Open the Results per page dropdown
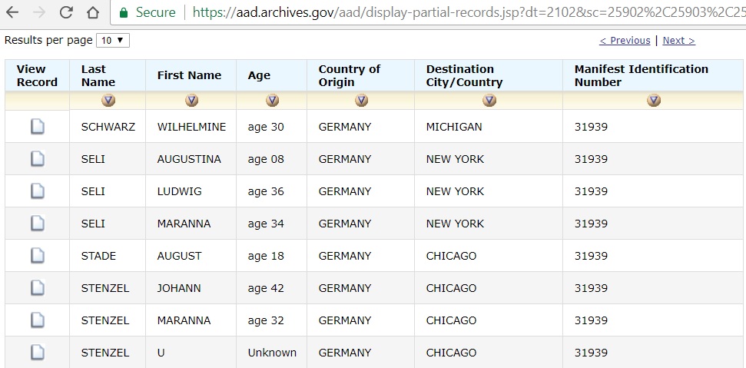The height and width of the screenshot is (368, 746). click(113, 40)
